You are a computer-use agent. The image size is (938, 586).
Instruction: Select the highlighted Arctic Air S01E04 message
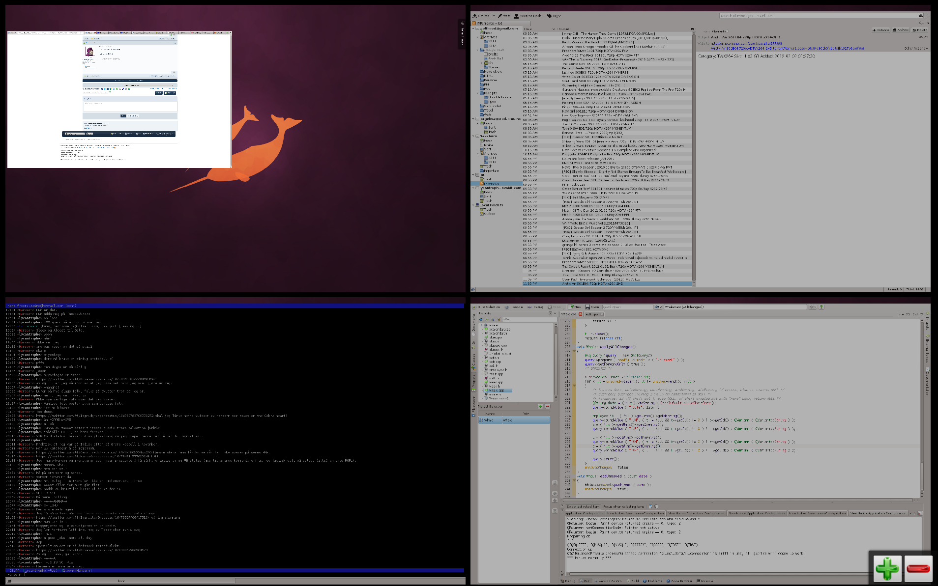(x=607, y=283)
